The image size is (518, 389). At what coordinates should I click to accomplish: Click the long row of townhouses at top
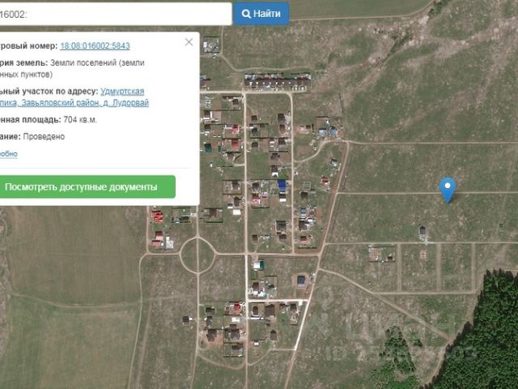[x=278, y=81]
